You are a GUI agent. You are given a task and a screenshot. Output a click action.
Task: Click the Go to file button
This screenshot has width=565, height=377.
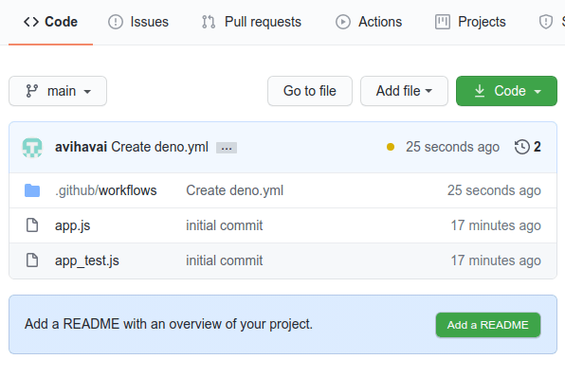(x=310, y=91)
